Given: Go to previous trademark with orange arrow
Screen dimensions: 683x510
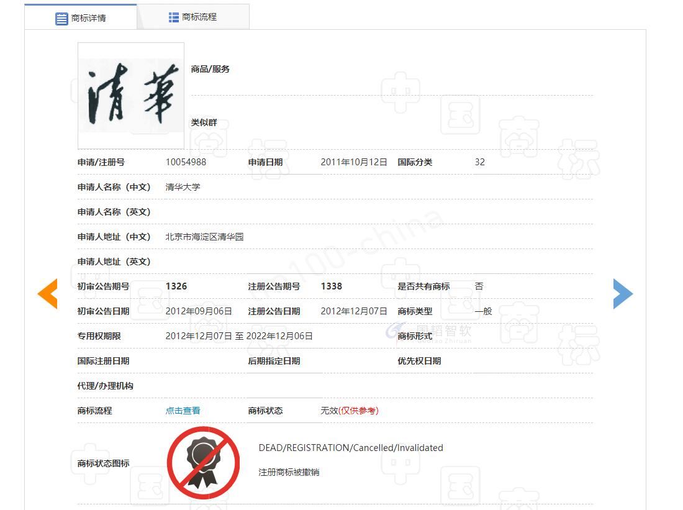Looking at the screenshot, I should [47, 294].
